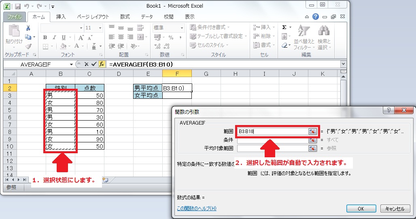This screenshot has width=416, height=219.
Task: Click the font color A icon
Action: [76, 46]
